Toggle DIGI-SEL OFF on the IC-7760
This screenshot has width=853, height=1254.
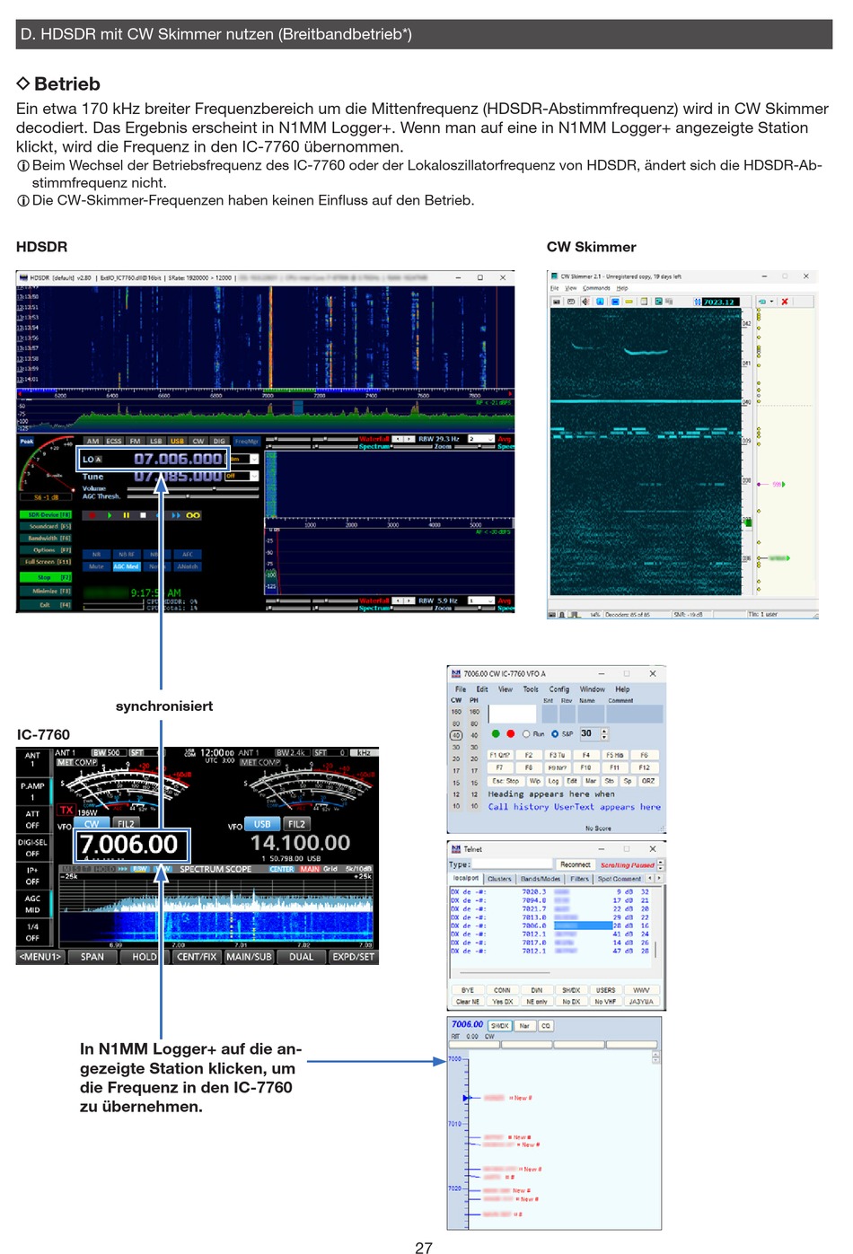pos(32,847)
